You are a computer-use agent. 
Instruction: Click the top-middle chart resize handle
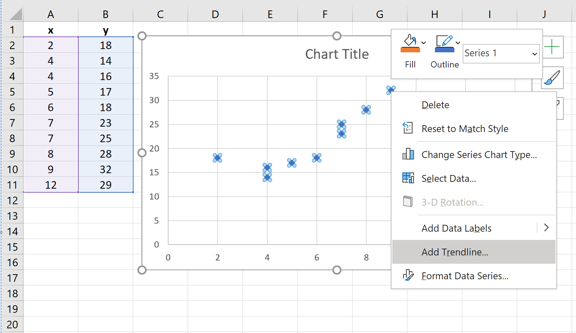[x=337, y=36]
